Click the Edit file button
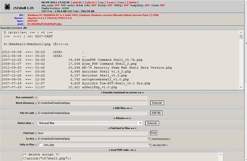The width and height of the screenshot is (247, 161). point(156,113)
